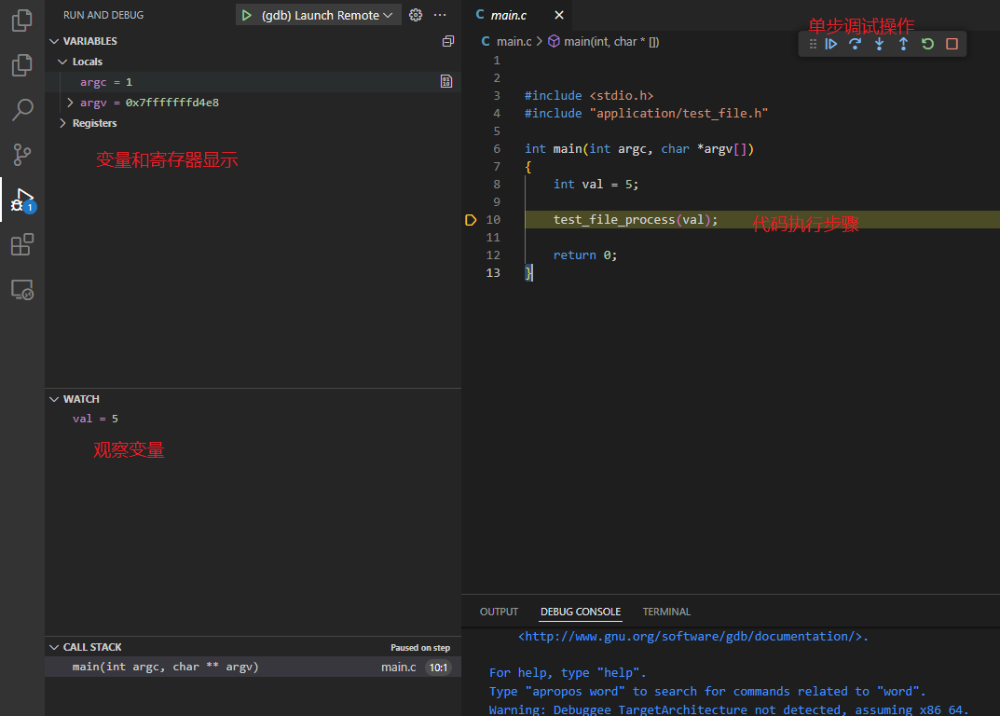Image resolution: width=1000 pixels, height=716 pixels.
Task: Set a breakpoint at line 8 gutter
Action: [471, 185]
